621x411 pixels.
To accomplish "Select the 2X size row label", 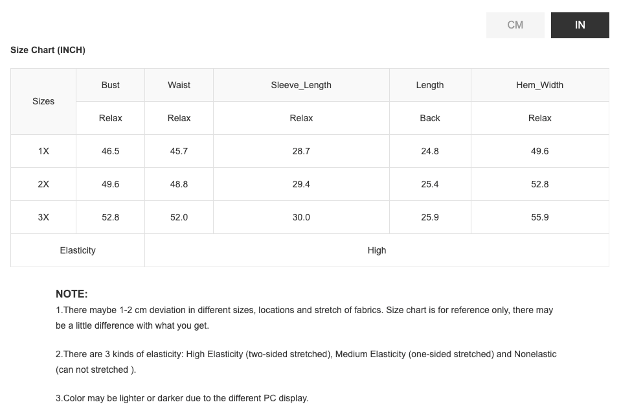I will click(x=43, y=184).
